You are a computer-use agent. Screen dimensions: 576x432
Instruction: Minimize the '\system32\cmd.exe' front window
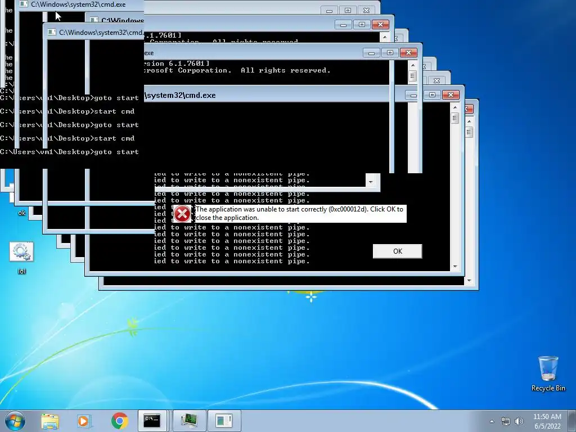413,95
